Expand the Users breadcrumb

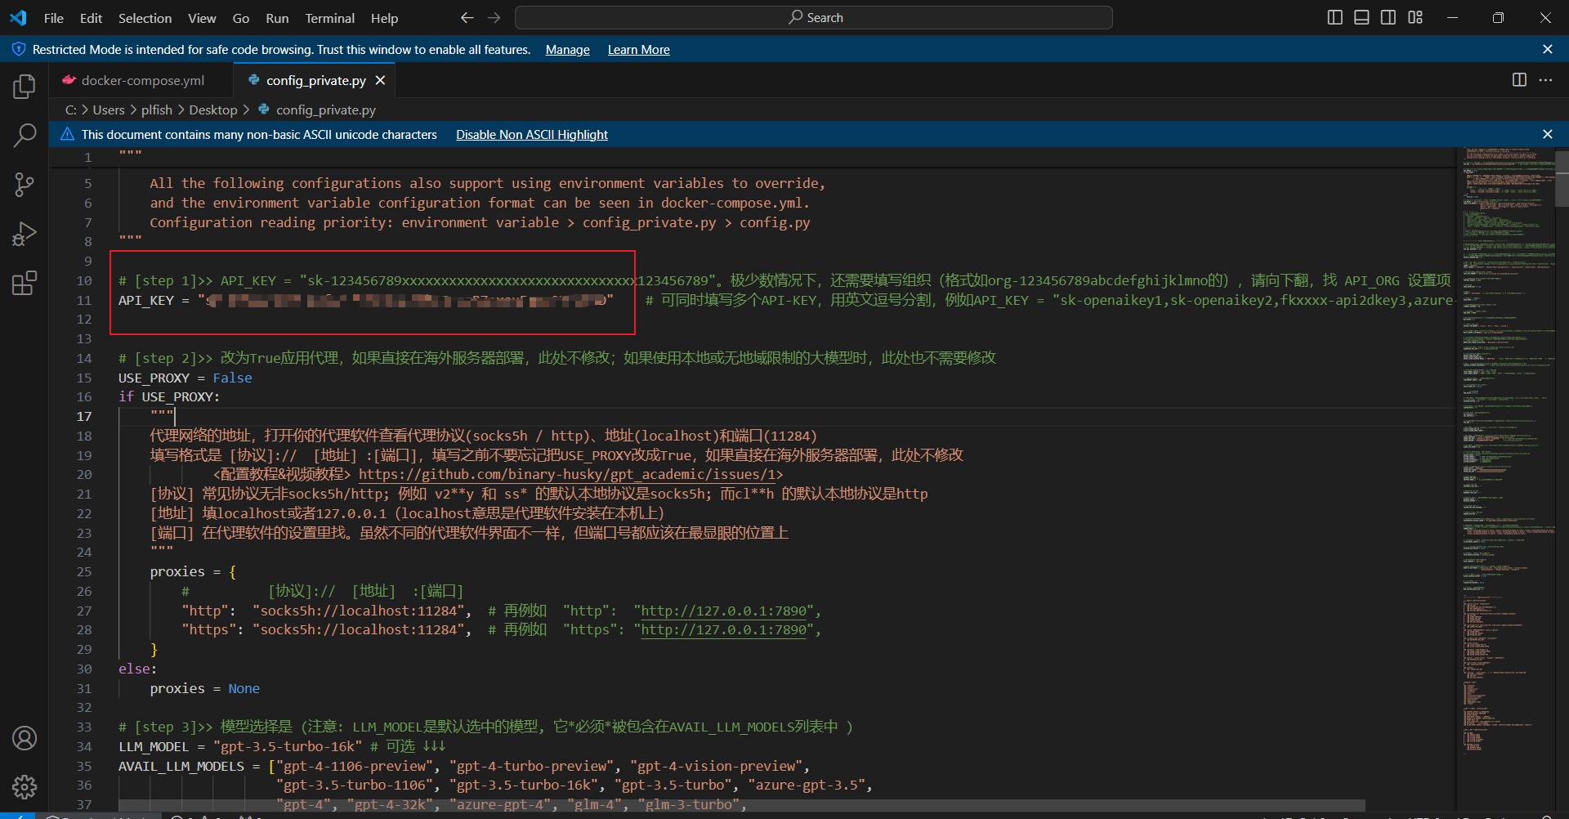(x=109, y=110)
